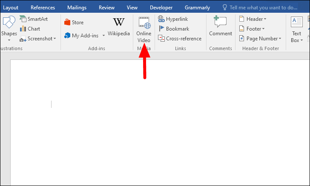The height and width of the screenshot is (186, 310).
Task: Insert a SmartArt graphic
Action: [34, 19]
